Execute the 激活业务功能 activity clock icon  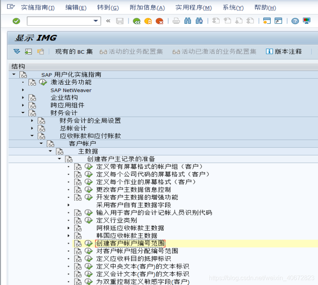pos(43,82)
